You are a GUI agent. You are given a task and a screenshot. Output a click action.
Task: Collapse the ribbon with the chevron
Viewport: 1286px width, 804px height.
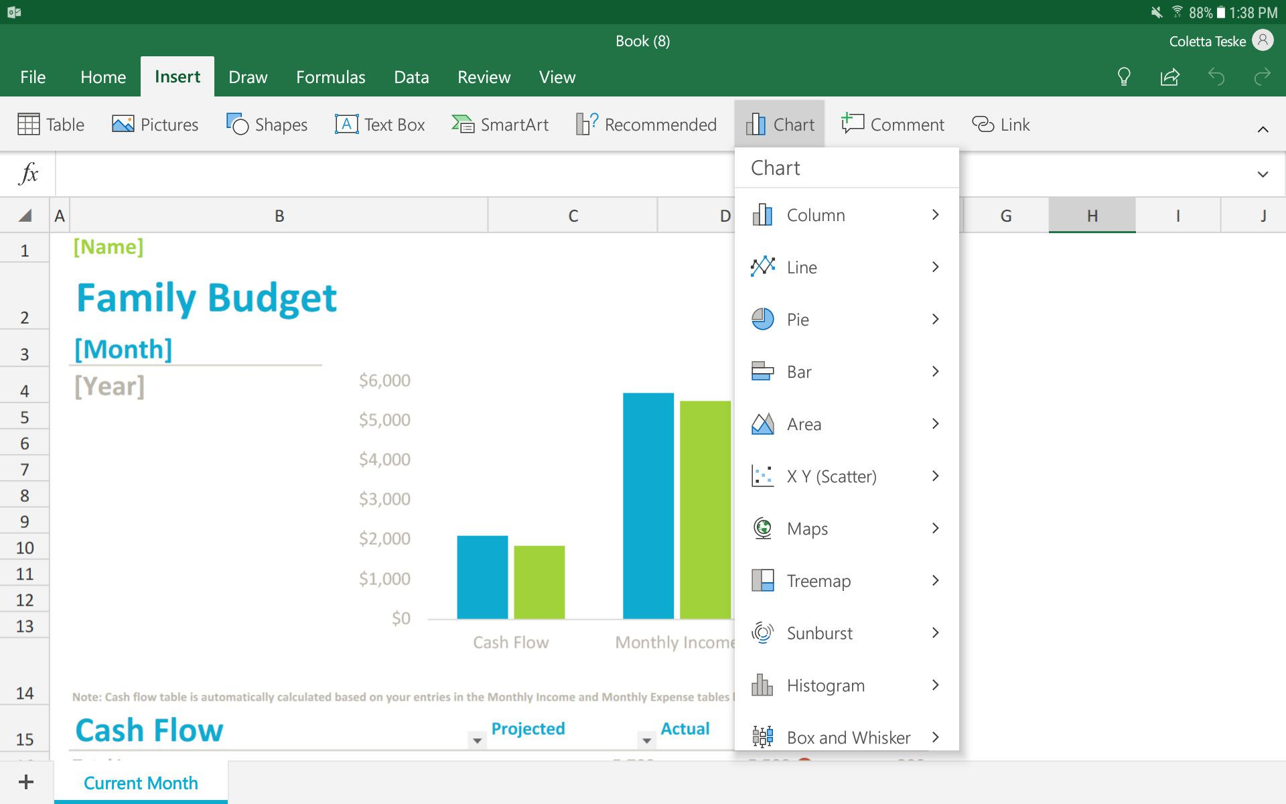tap(1263, 129)
